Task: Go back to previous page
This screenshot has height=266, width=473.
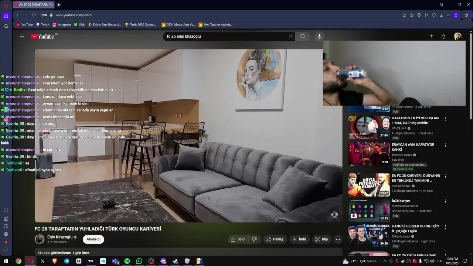Action: coord(17,15)
